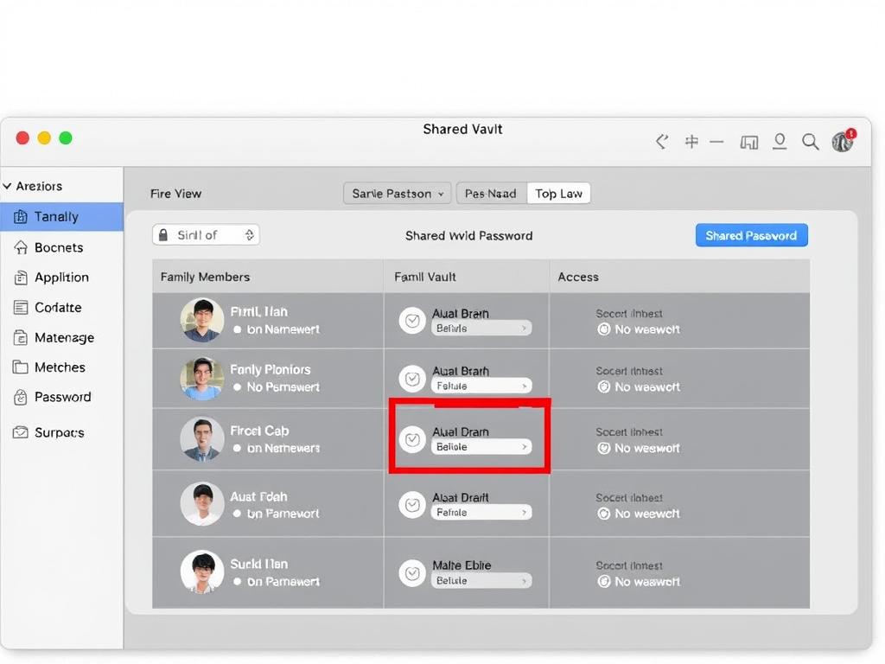Open Applition in the sidebar

[61, 278]
